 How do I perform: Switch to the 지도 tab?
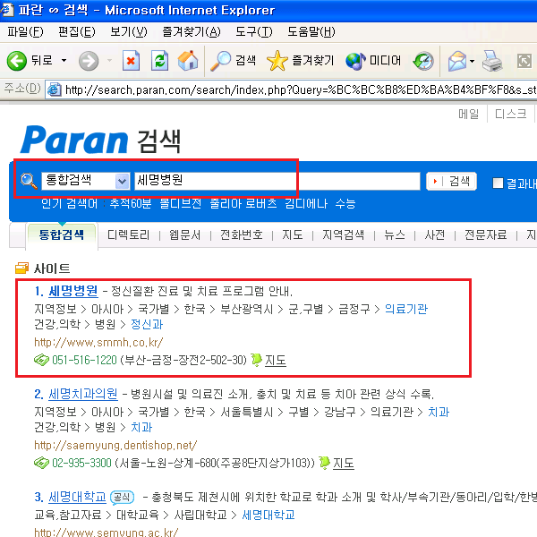(x=293, y=234)
